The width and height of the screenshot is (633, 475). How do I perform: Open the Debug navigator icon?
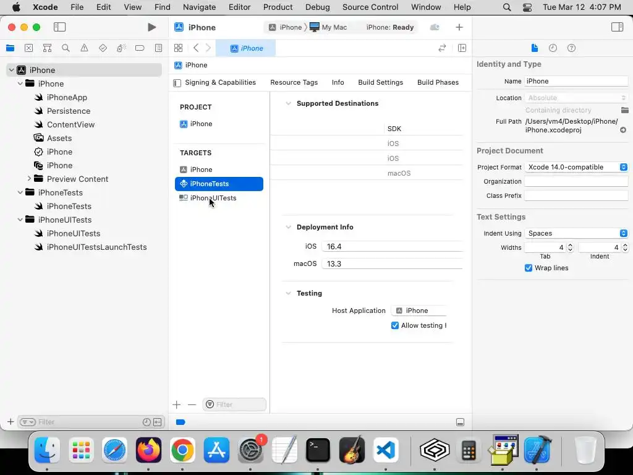point(121,48)
